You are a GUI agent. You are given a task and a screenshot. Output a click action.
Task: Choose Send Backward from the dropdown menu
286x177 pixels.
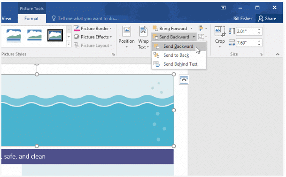pyautogui.click(x=179, y=46)
